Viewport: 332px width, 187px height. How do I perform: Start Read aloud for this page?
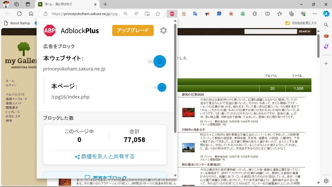[x=136, y=14]
